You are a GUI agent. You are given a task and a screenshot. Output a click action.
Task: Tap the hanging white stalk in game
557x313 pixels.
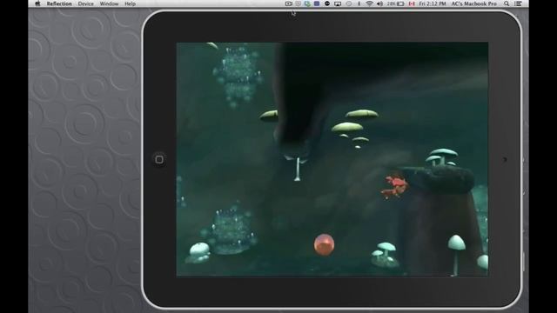[298, 169]
